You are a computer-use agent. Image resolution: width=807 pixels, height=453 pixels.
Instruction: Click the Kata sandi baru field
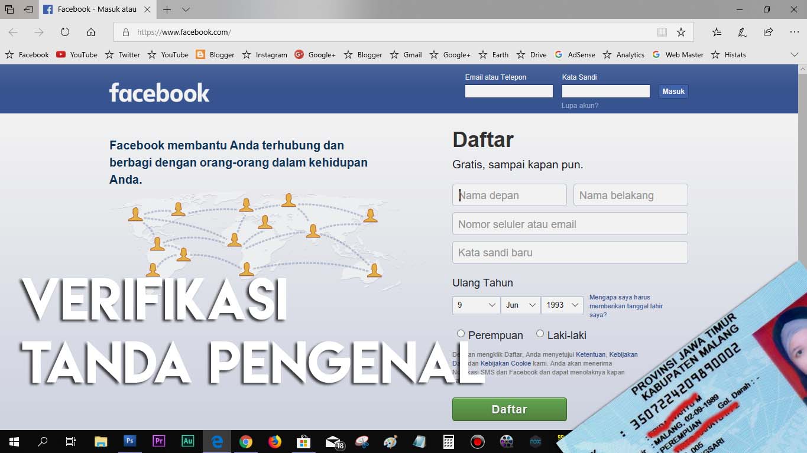pos(570,252)
